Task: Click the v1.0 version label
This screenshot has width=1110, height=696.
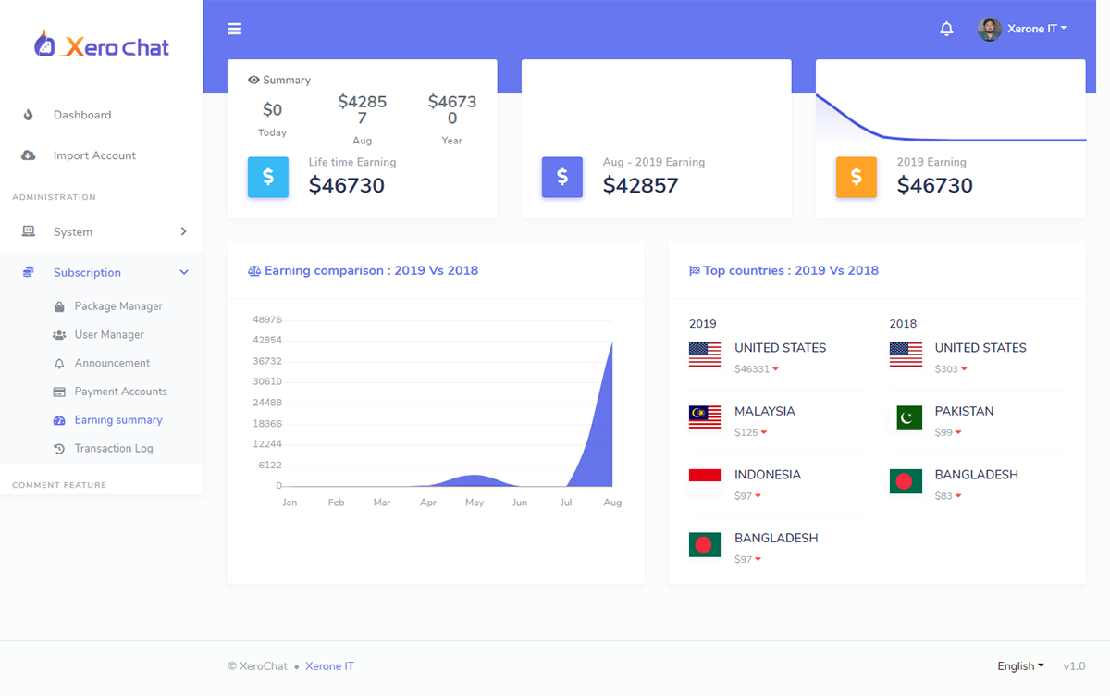Action: [1074, 666]
